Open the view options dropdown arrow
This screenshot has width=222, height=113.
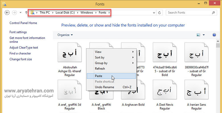point(203,35)
